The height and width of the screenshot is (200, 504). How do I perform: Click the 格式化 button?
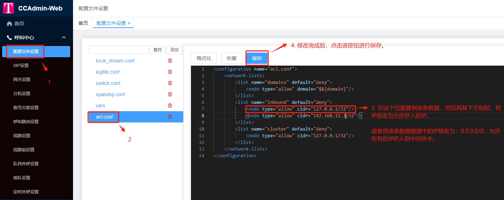tap(204, 58)
